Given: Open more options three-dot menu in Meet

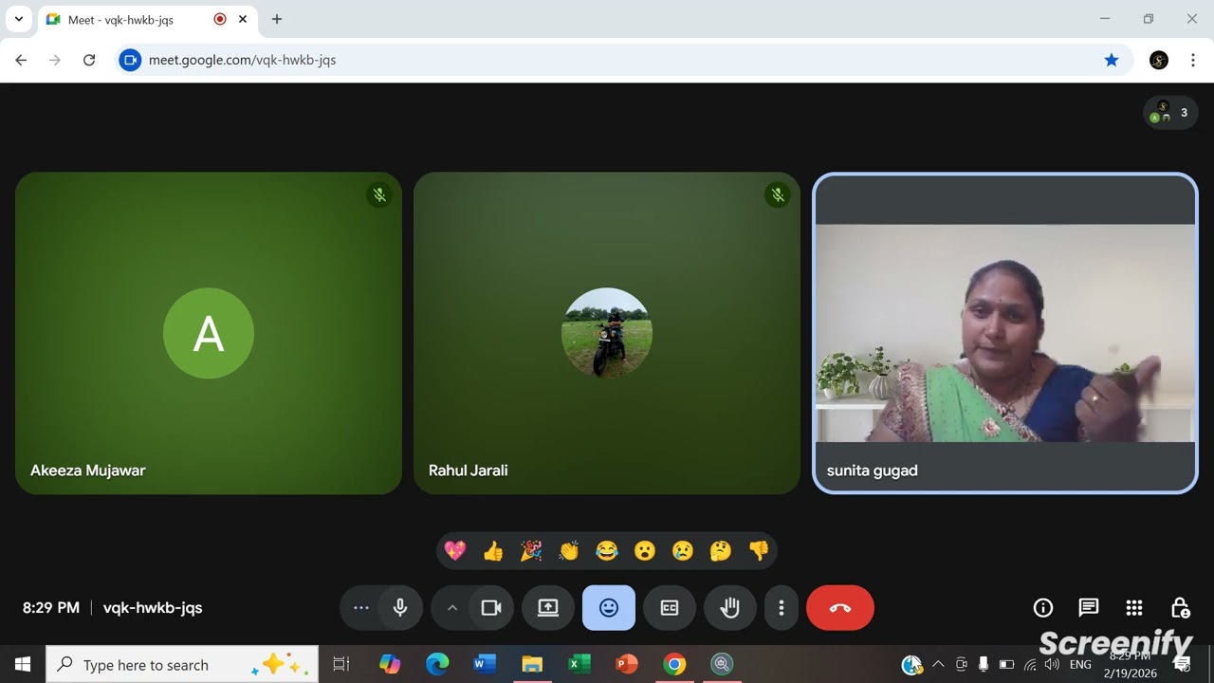Looking at the screenshot, I should pyautogui.click(x=782, y=608).
